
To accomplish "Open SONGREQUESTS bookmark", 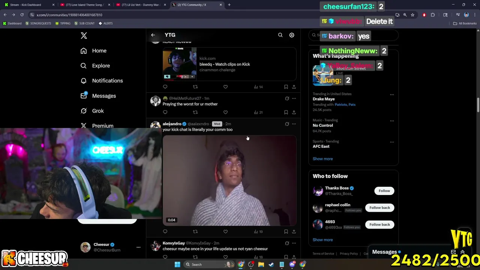I will (38, 23).
